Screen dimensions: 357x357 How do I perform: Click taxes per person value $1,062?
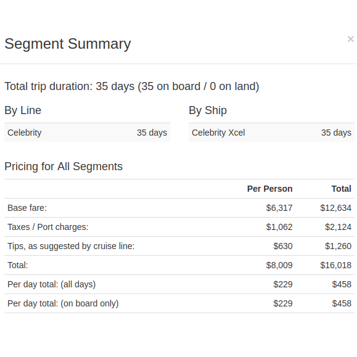279,227
